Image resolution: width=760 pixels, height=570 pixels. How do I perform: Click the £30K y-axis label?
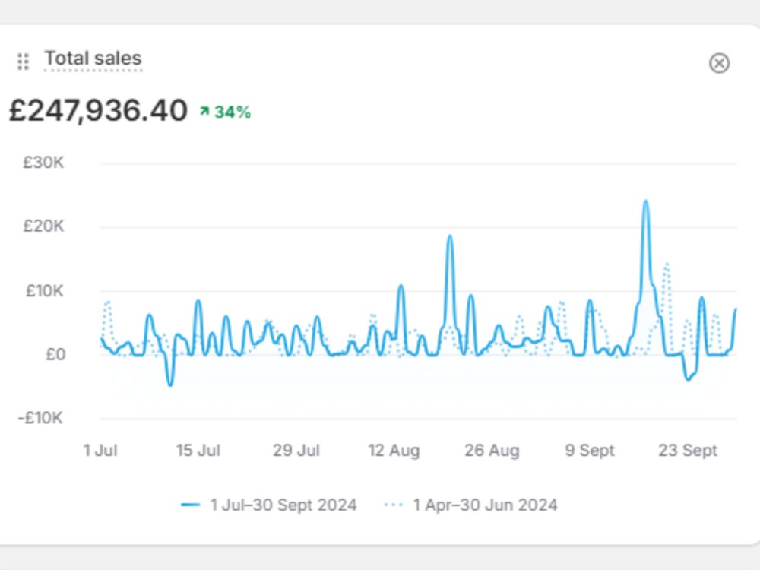pyautogui.click(x=43, y=163)
